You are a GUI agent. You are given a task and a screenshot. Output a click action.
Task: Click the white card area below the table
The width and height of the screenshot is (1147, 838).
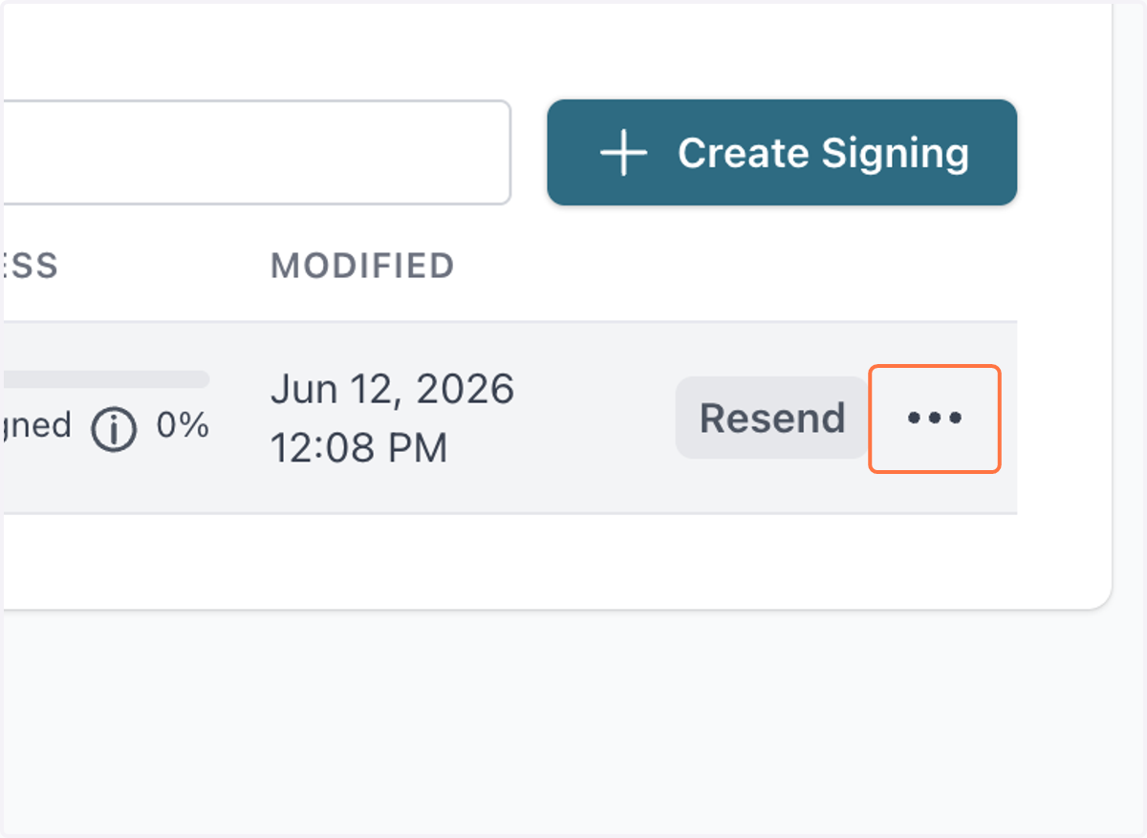point(554,561)
